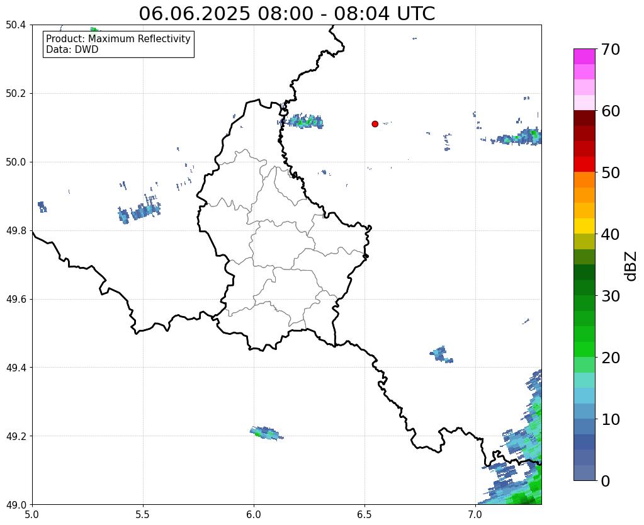Click the 20 label on the colorbar
Viewport: 644px width, 525px height.
[x=610, y=358]
